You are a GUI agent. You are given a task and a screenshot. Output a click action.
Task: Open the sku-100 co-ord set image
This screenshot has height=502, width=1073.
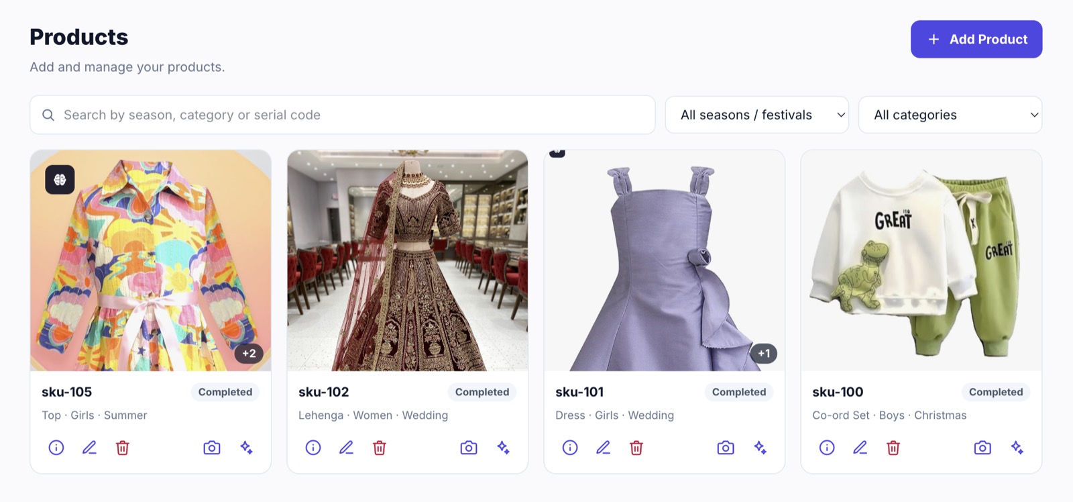(x=921, y=260)
